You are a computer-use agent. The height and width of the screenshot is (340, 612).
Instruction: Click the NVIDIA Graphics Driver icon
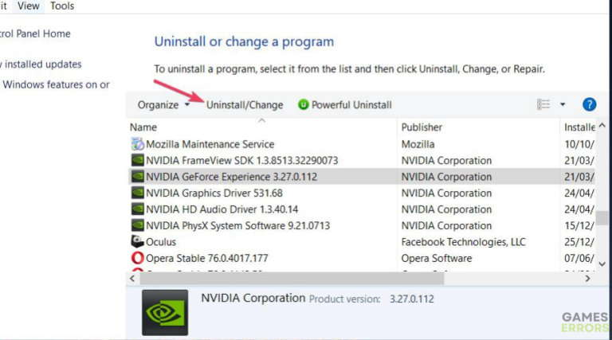pos(137,193)
